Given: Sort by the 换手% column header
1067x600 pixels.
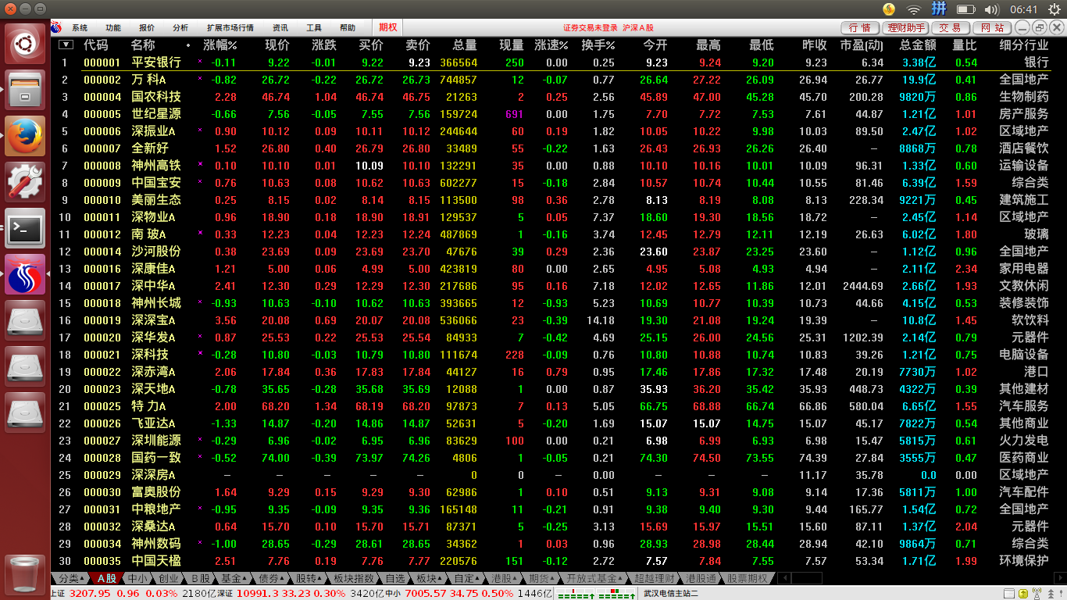Looking at the screenshot, I should tap(598, 45).
